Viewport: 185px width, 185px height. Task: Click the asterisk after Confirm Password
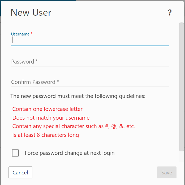[58, 82]
